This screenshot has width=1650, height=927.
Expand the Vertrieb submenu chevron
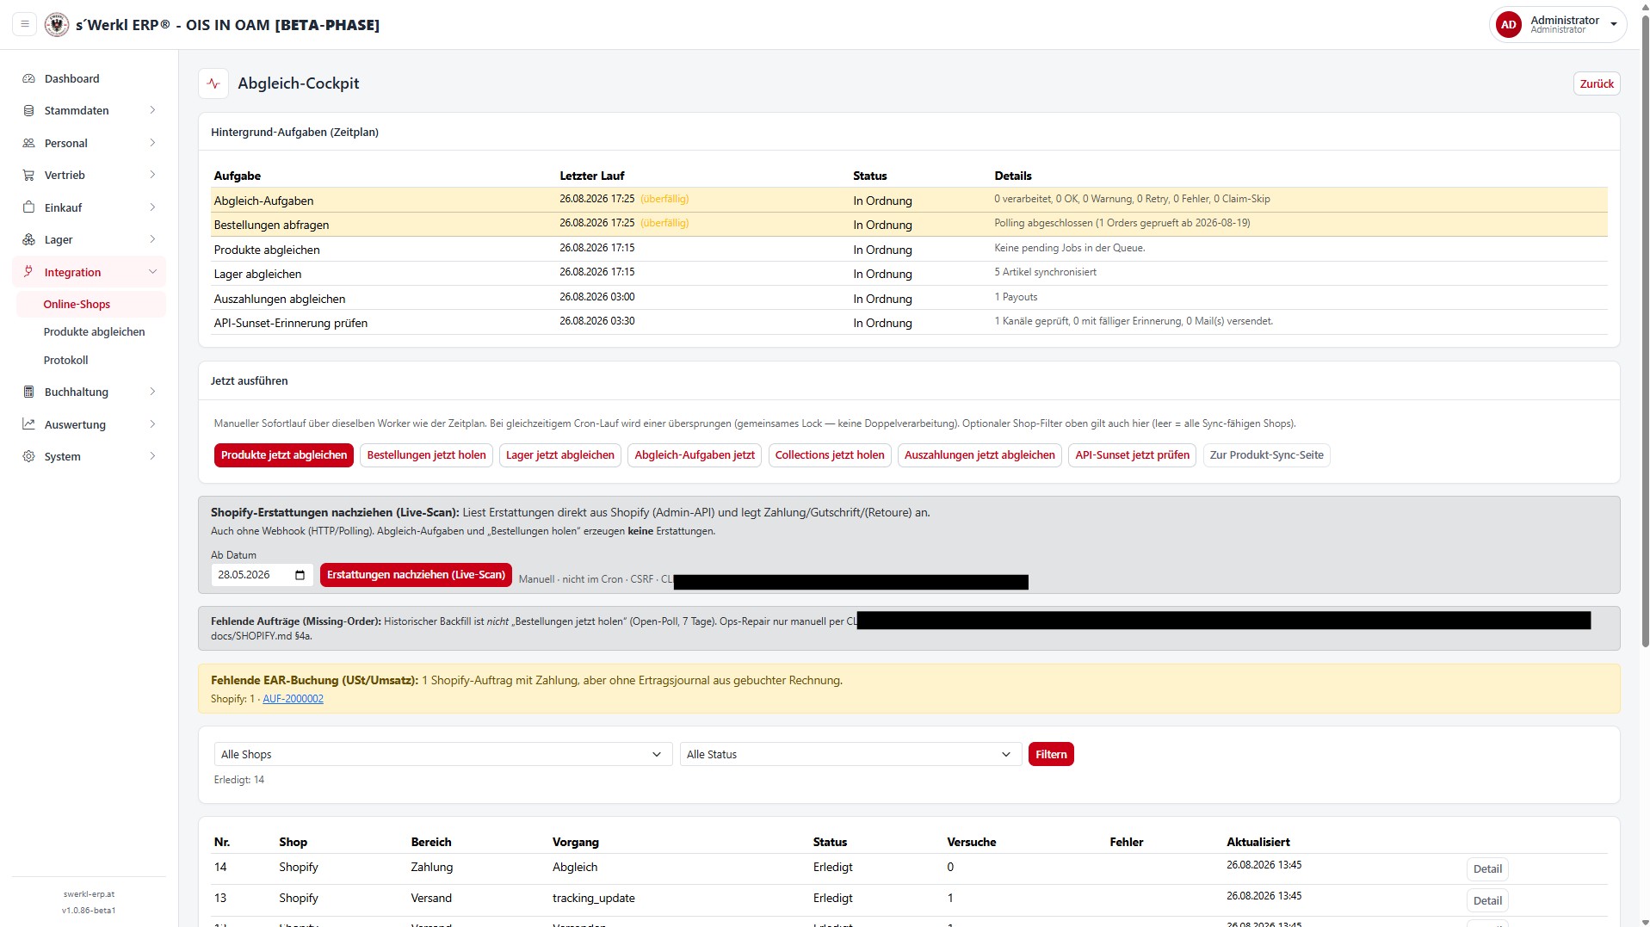pos(152,175)
